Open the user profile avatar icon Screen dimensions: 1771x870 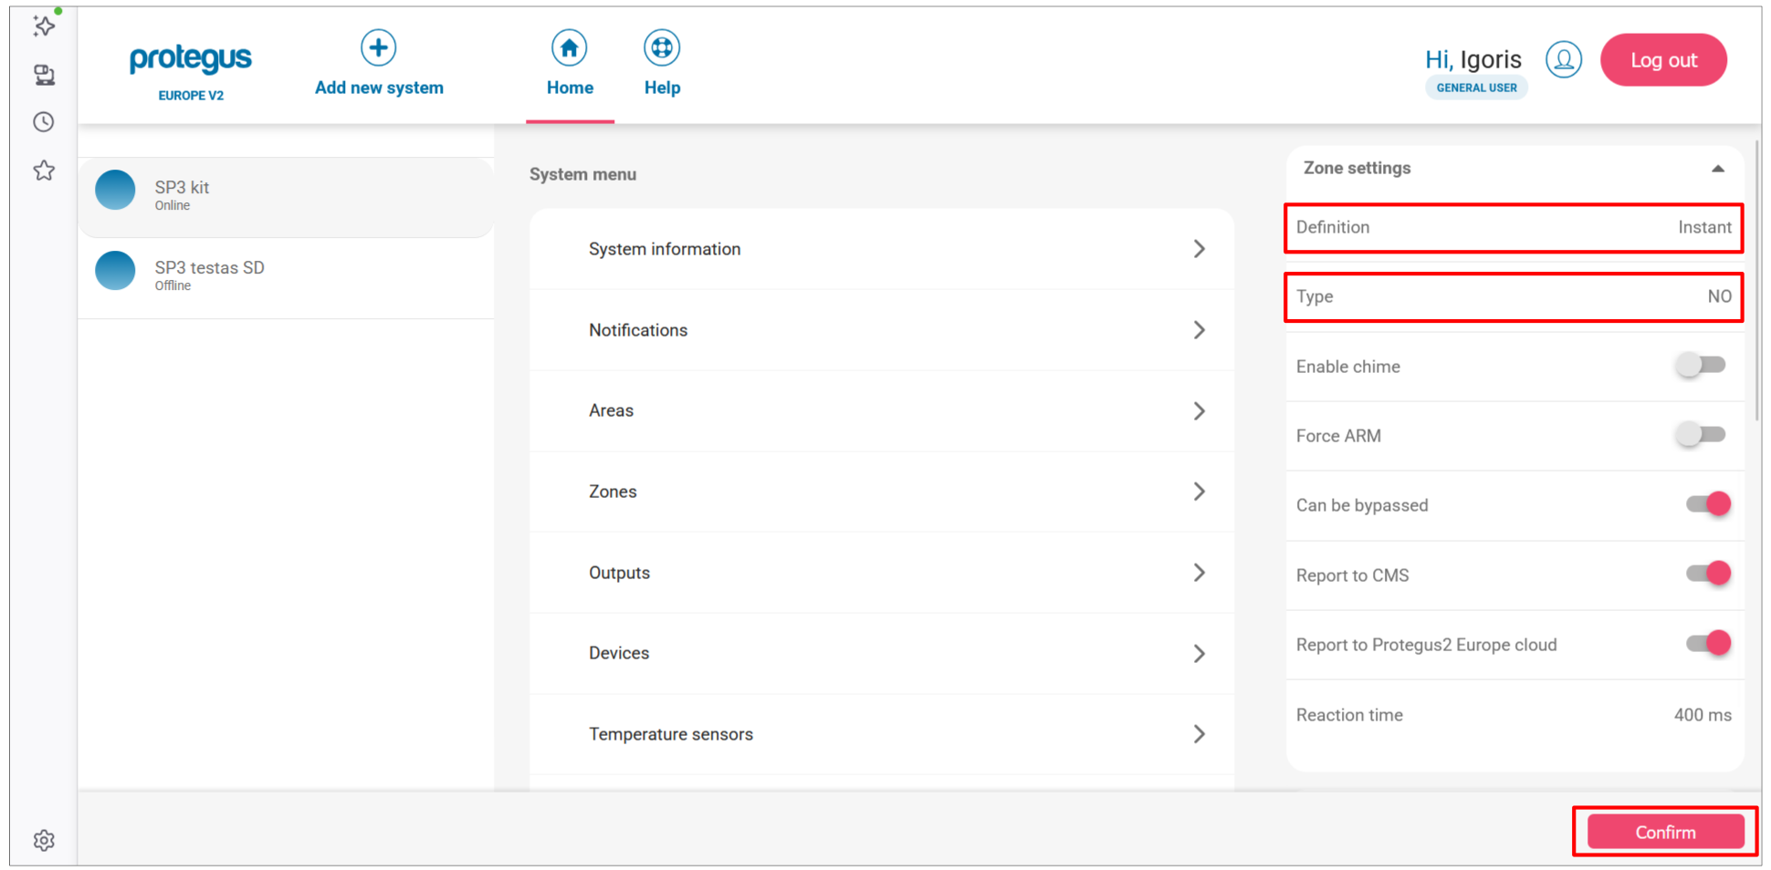(1564, 60)
